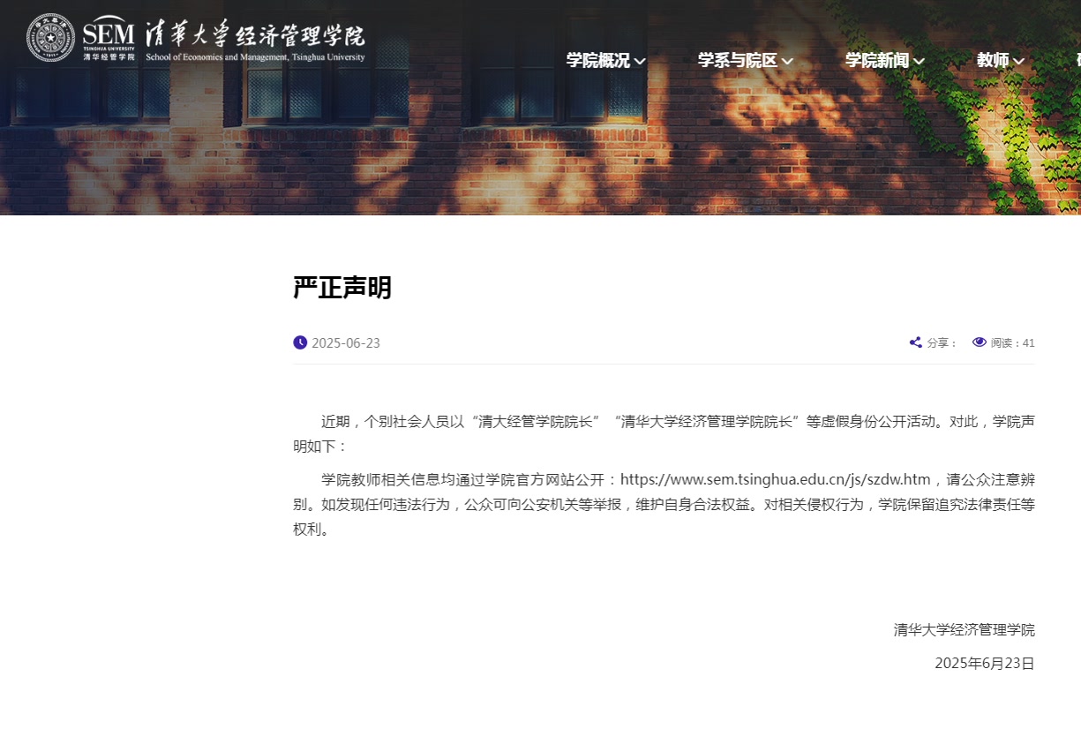Click the round Tsinghua University seal emblem
1081x729 pixels.
tap(50, 38)
